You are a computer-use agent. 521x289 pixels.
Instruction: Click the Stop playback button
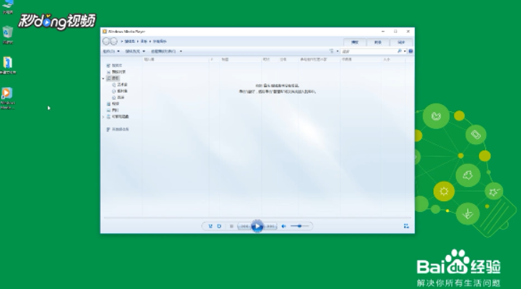[x=231, y=226]
